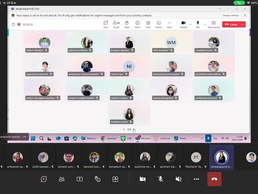Open breakout Rooms
258x194 pixels.
tap(159, 24)
